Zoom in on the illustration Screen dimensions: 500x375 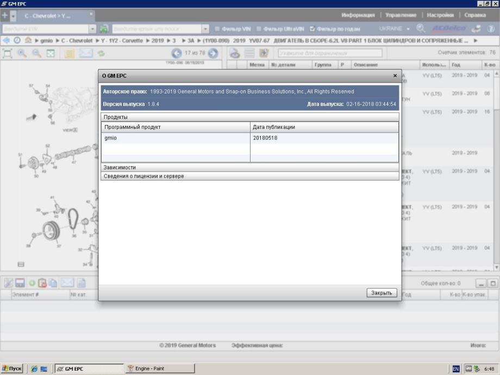click(x=22, y=53)
